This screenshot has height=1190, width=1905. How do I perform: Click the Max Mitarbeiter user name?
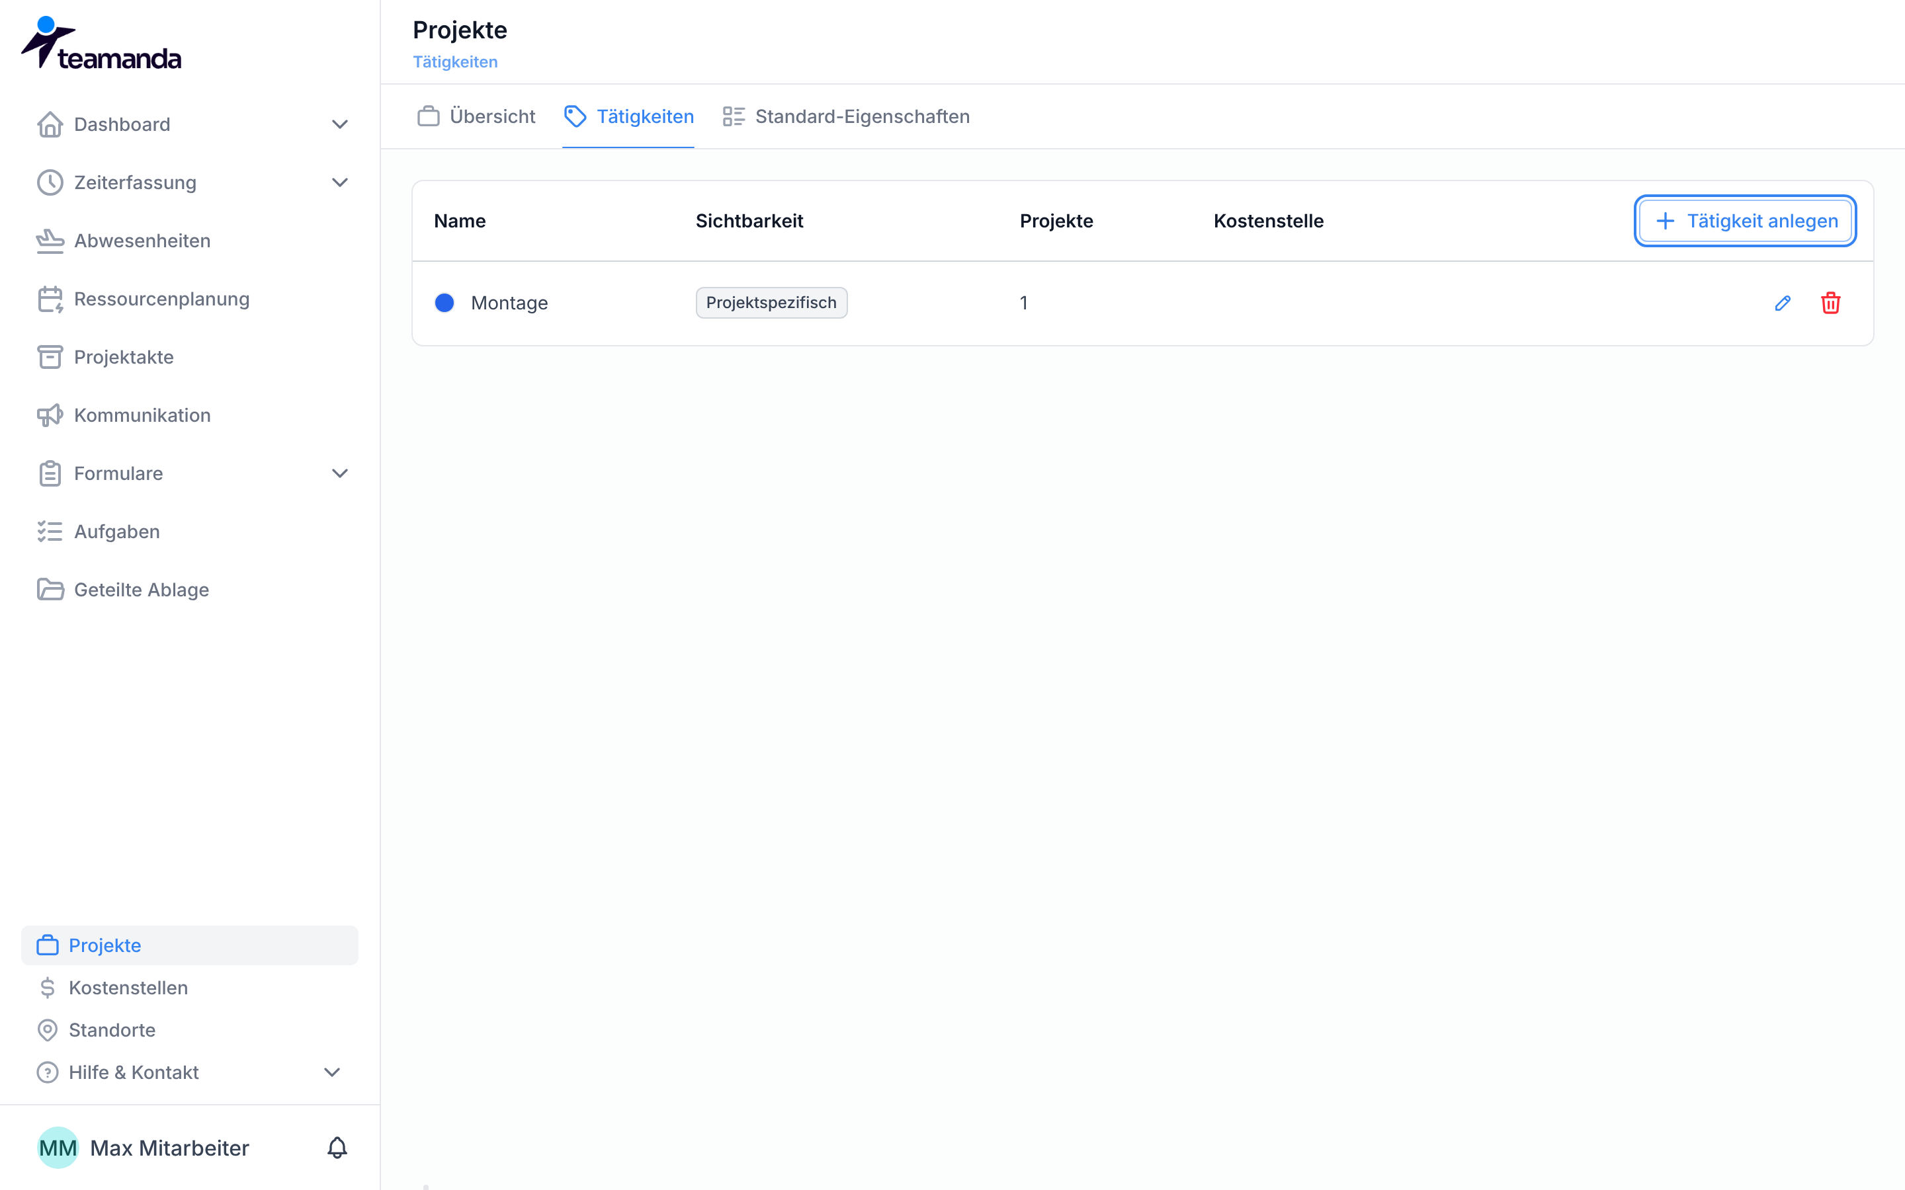pyautogui.click(x=170, y=1148)
